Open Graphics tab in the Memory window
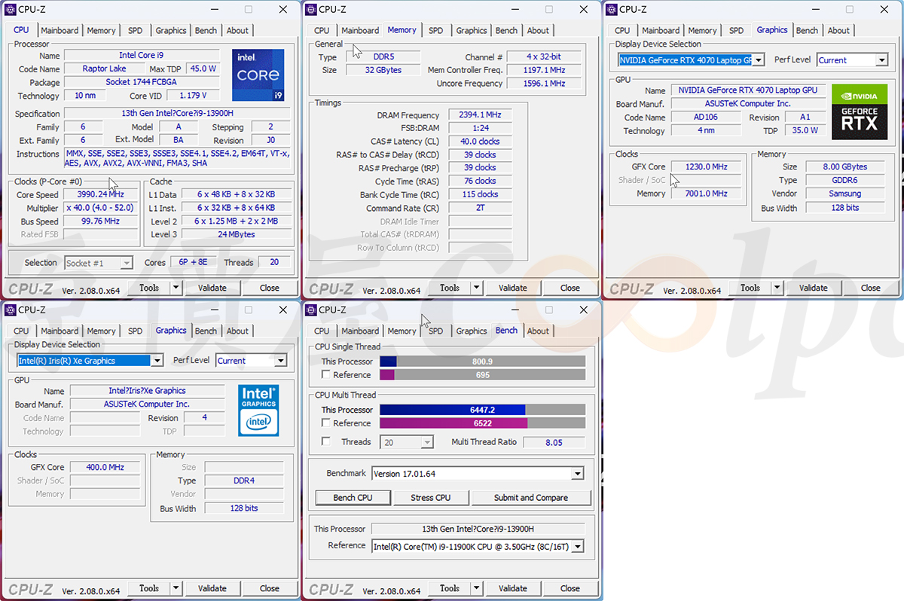 click(x=472, y=31)
